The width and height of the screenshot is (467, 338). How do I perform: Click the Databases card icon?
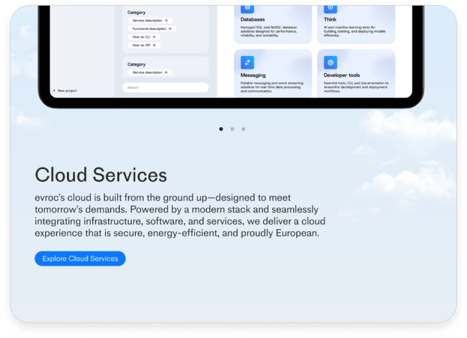pyautogui.click(x=247, y=9)
